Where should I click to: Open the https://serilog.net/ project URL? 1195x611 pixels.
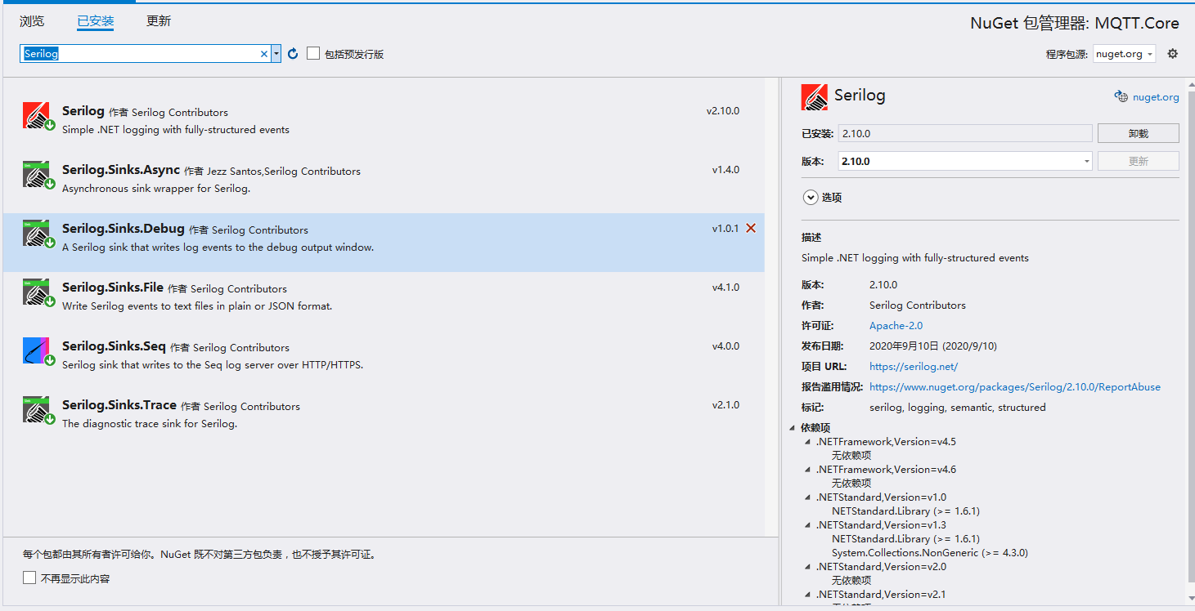pyautogui.click(x=914, y=366)
